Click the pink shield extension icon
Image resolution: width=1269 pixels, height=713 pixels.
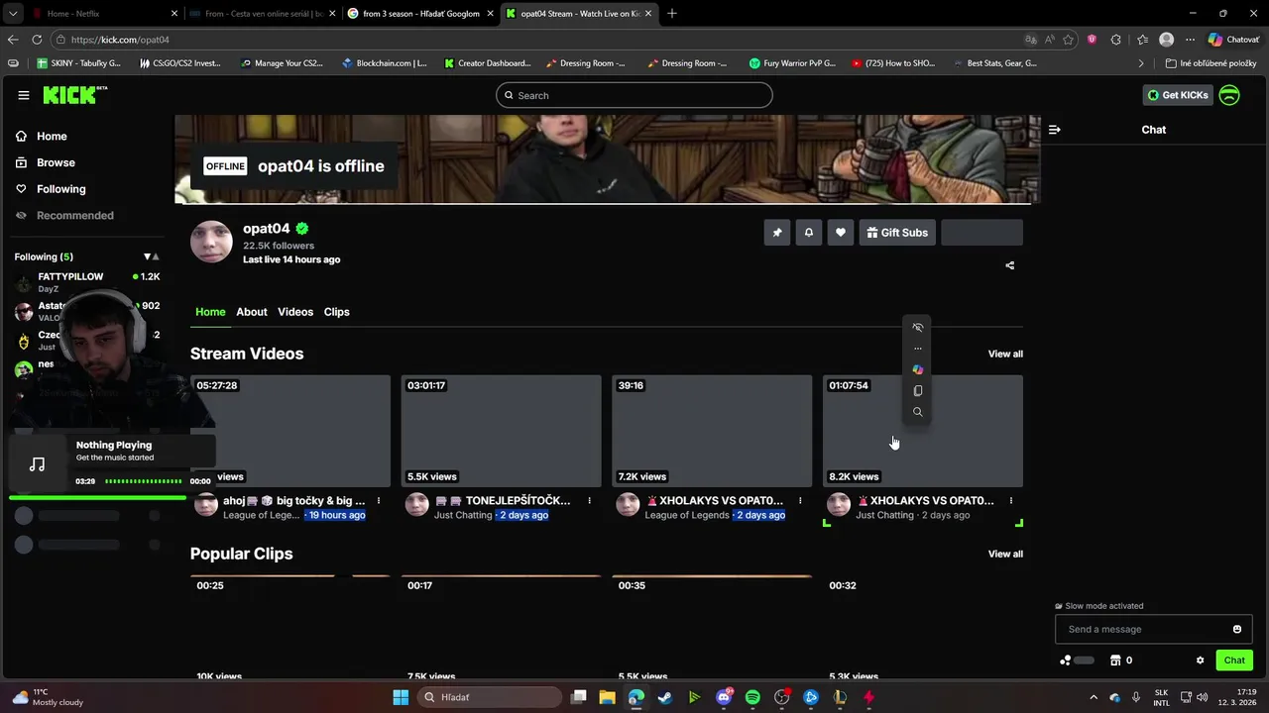pos(1093,40)
